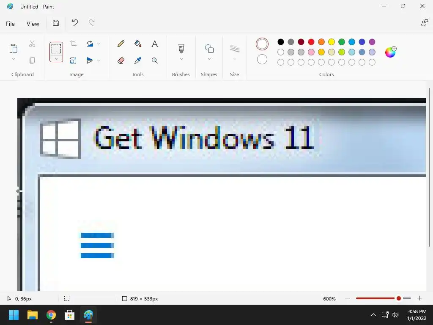Expand the Rotate dropdown arrow
The image size is (433, 325).
(x=99, y=44)
